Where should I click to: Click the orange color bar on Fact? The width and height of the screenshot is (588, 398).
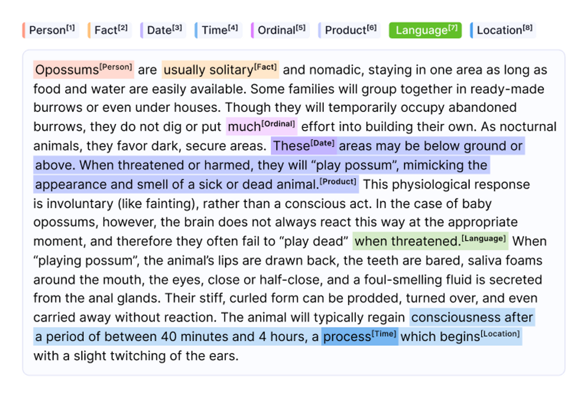pyautogui.click(x=89, y=30)
